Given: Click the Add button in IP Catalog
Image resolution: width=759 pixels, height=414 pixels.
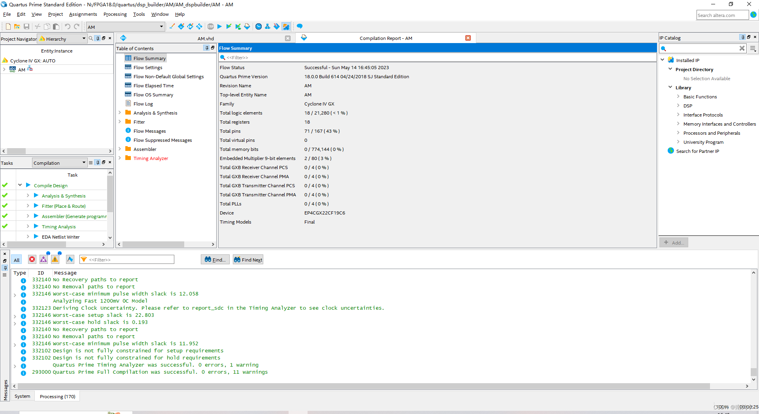Looking at the screenshot, I should click(x=674, y=242).
